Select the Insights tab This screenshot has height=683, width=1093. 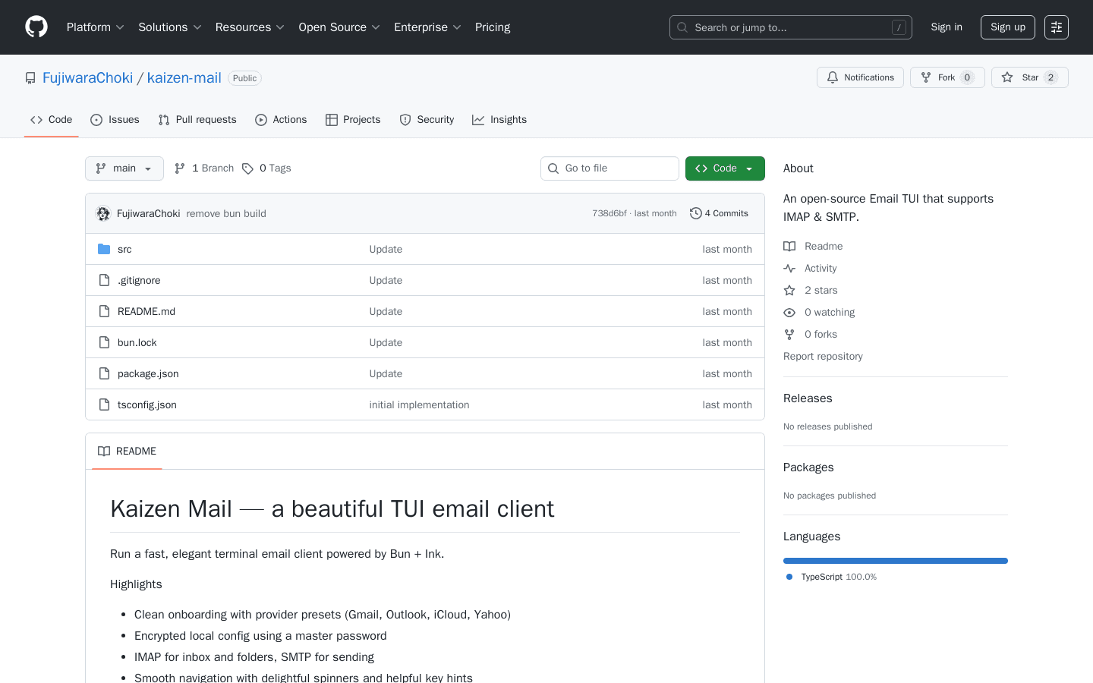[499, 119]
